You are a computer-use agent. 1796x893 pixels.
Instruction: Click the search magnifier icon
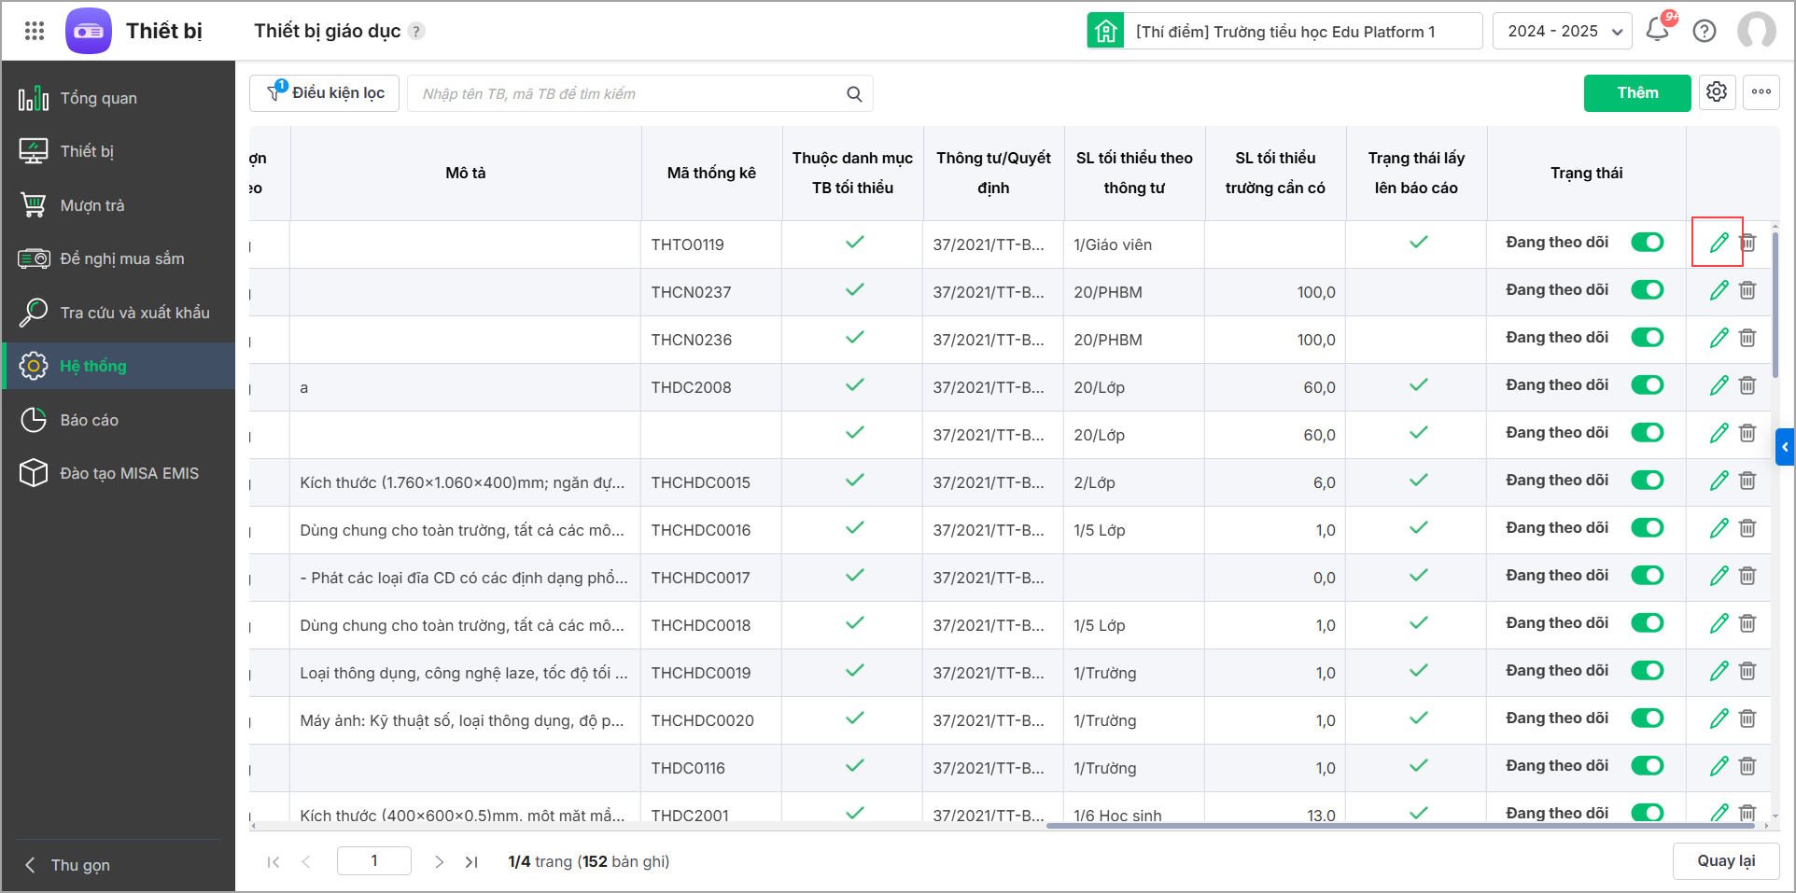[854, 93]
